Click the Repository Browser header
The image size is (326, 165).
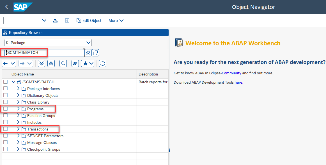pos(85,33)
